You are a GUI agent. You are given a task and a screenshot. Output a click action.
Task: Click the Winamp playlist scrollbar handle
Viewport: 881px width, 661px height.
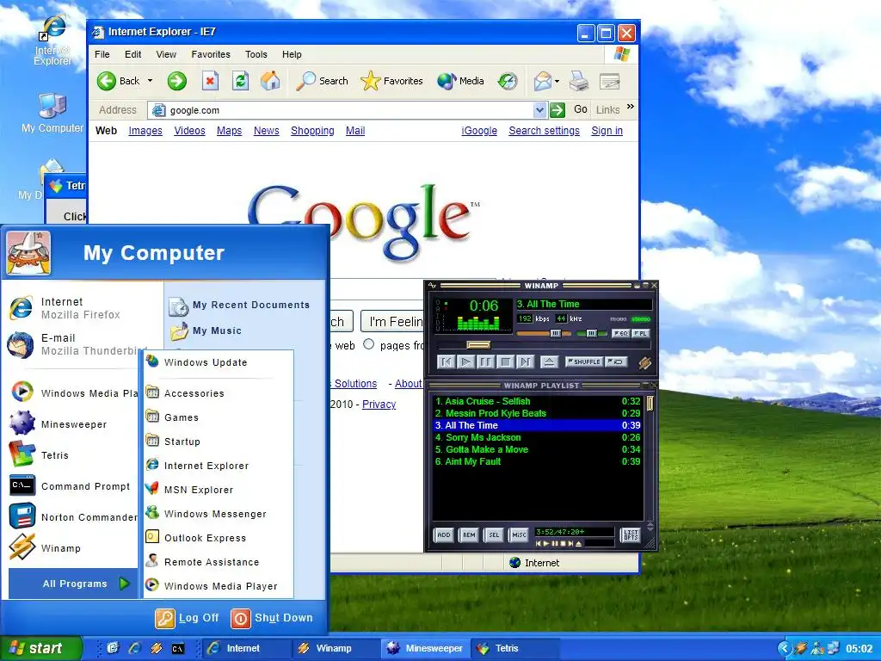click(650, 403)
